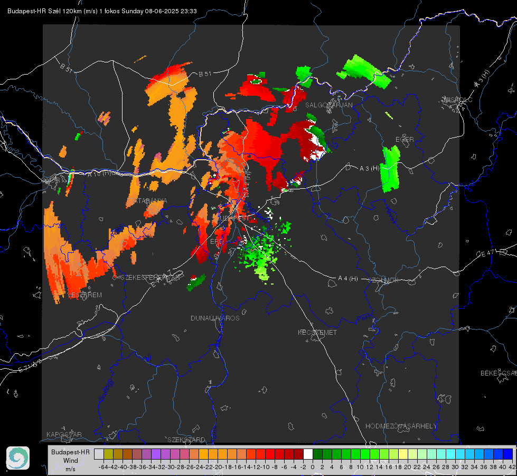This screenshot has width=517, height=476.
Task: Click the SZEKESFEHERVAR city label
Action: point(151,277)
